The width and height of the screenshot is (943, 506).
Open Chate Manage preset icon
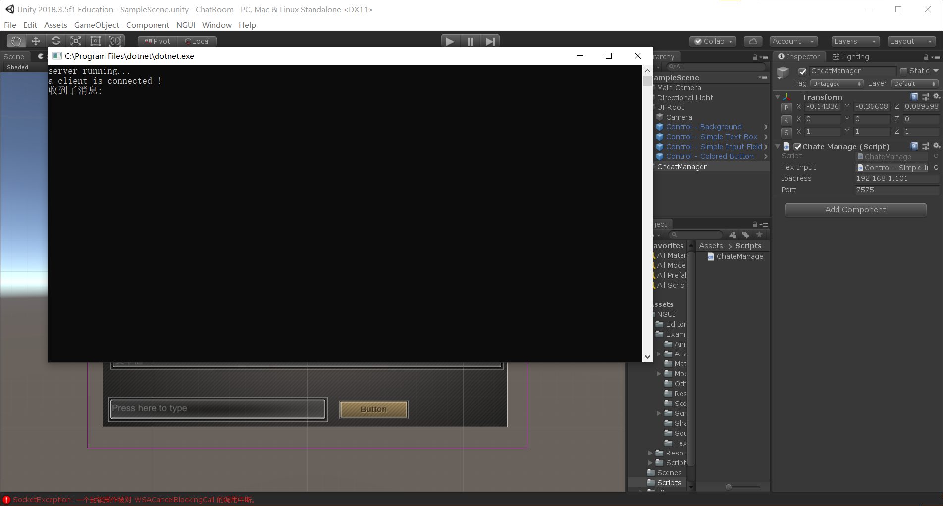click(x=926, y=146)
